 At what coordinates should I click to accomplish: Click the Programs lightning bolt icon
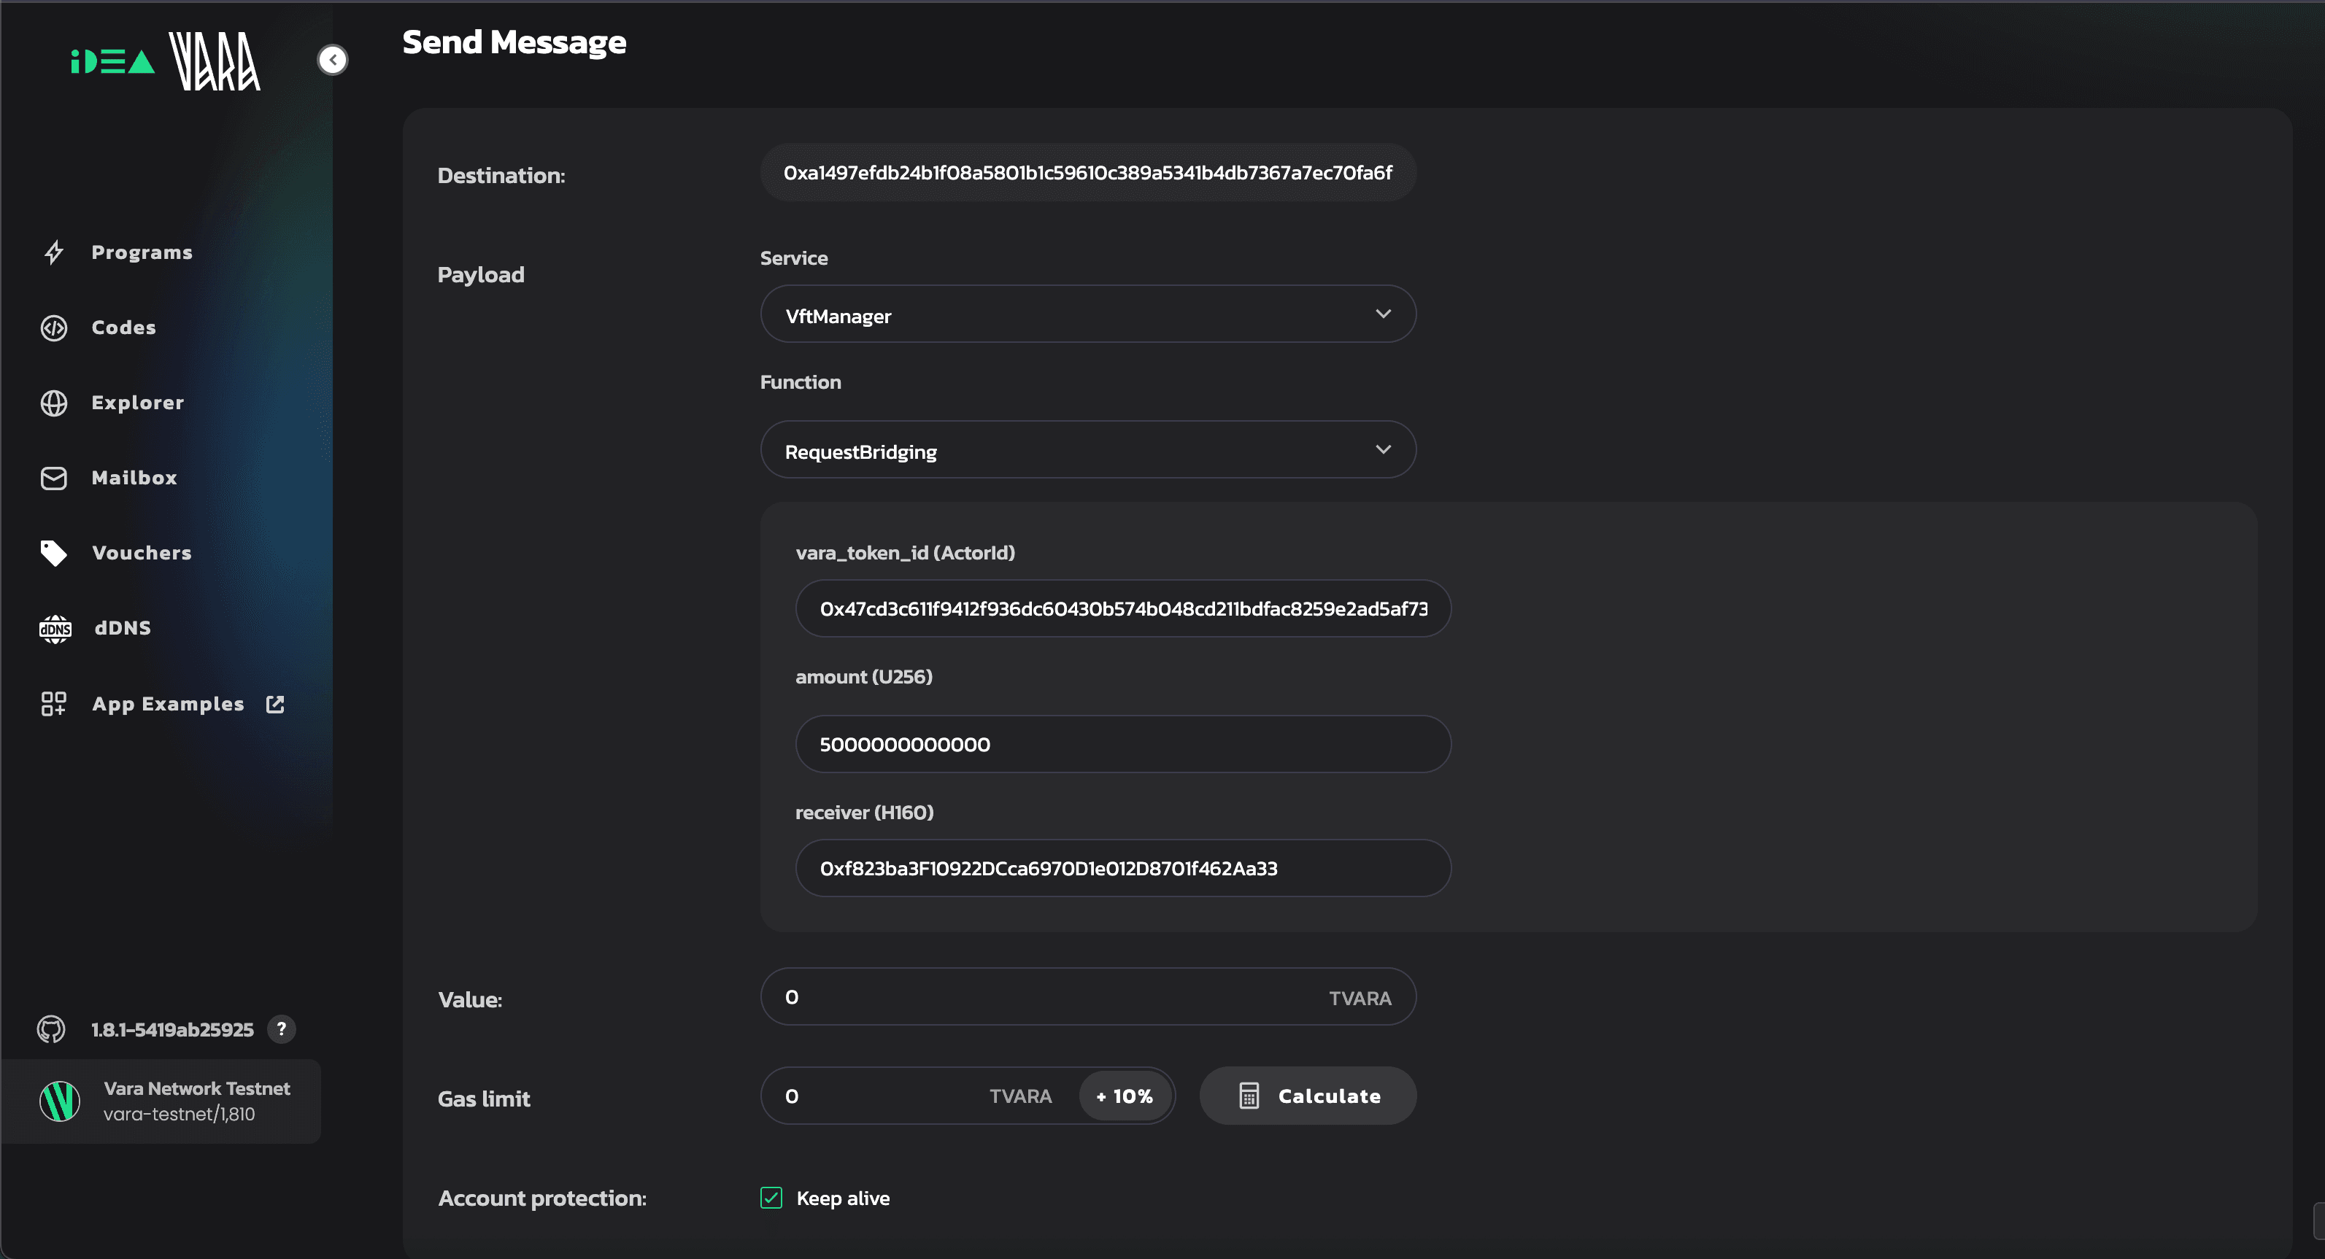coord(54,252)
